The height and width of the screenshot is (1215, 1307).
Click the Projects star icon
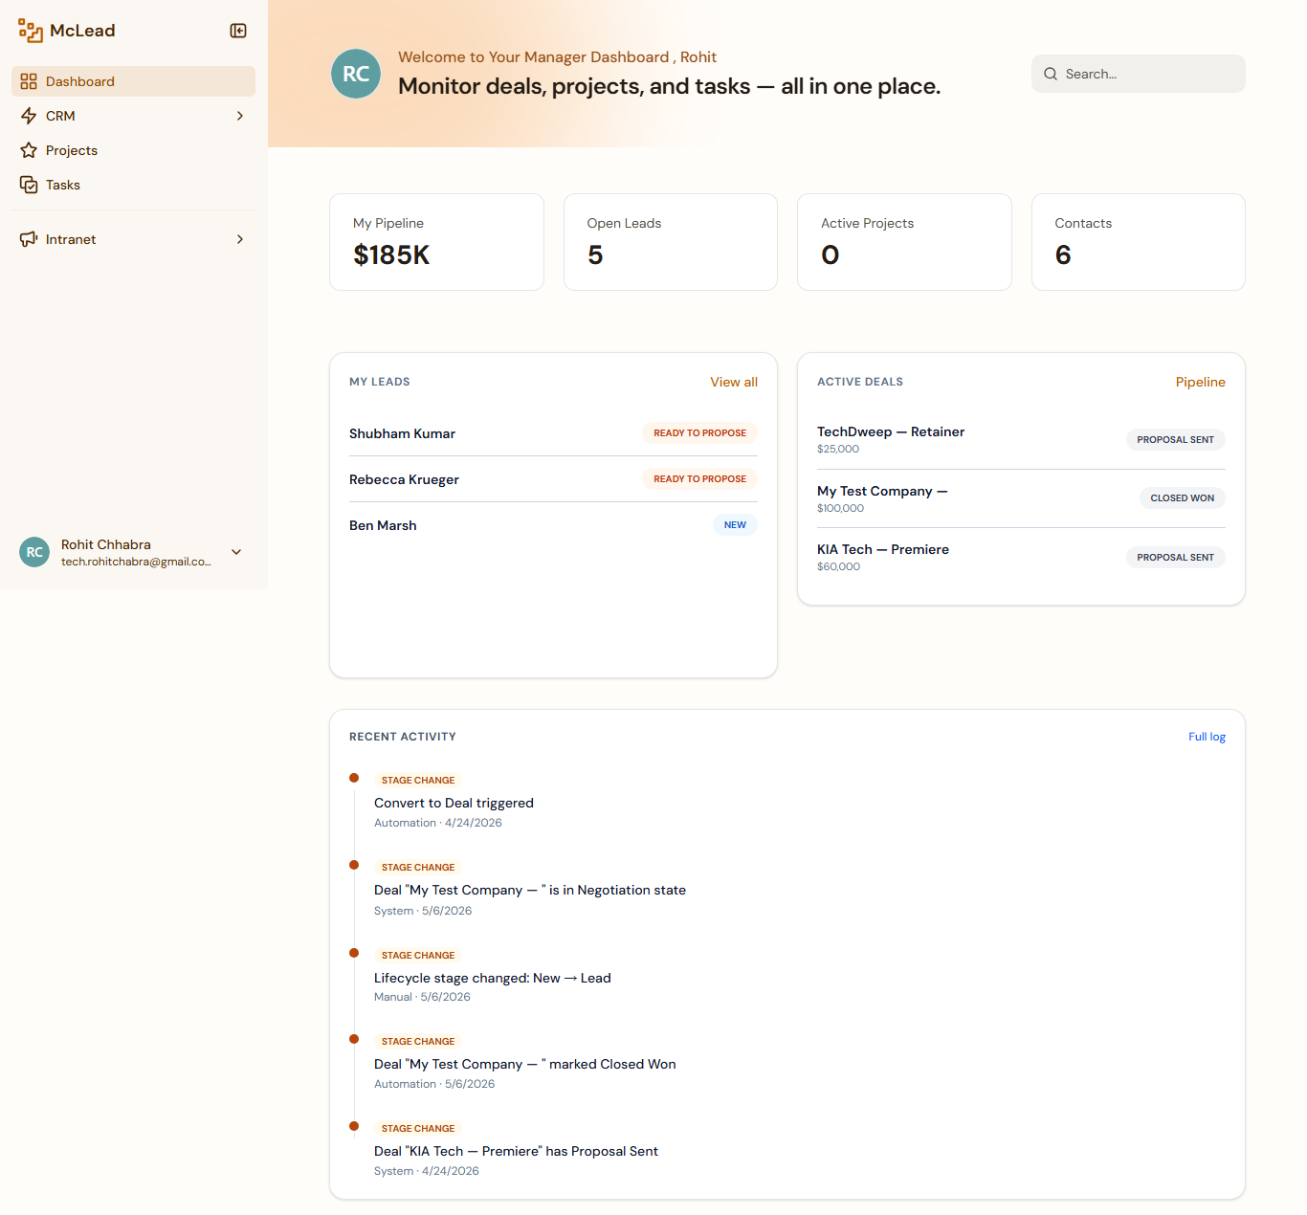tap(29, 150)
